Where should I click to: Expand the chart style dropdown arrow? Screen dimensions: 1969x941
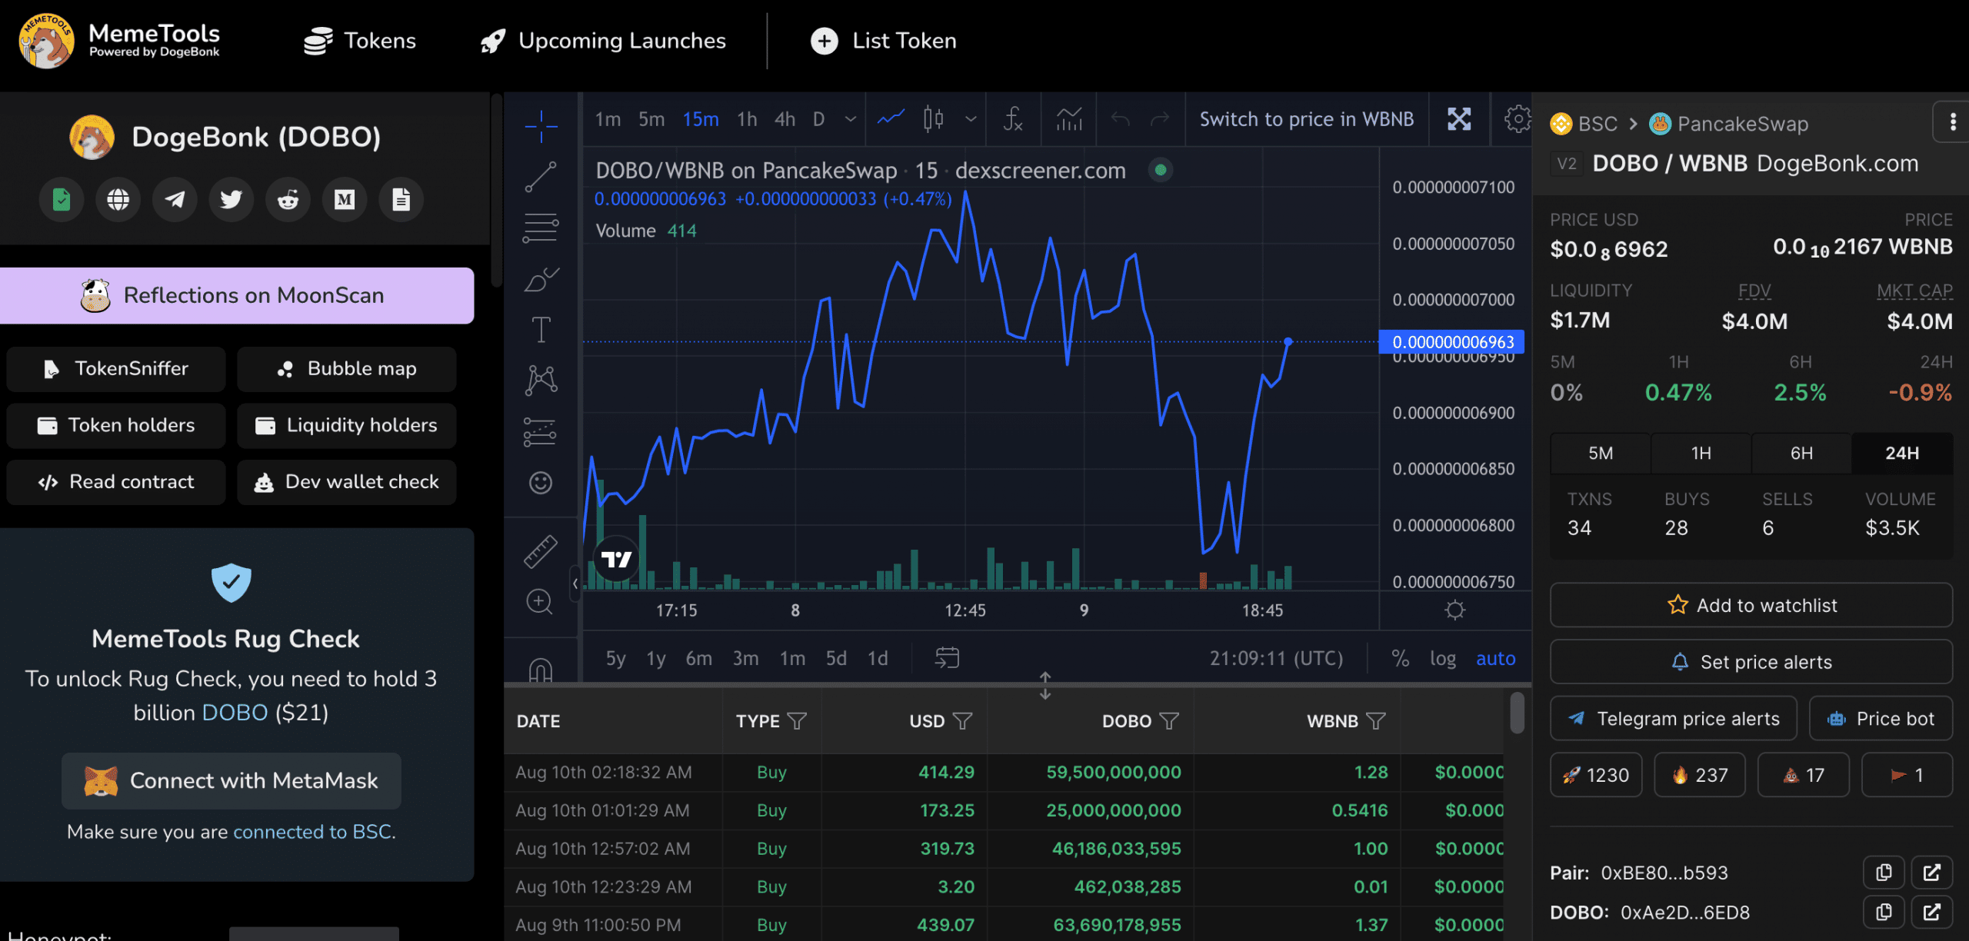coord(971,119)
